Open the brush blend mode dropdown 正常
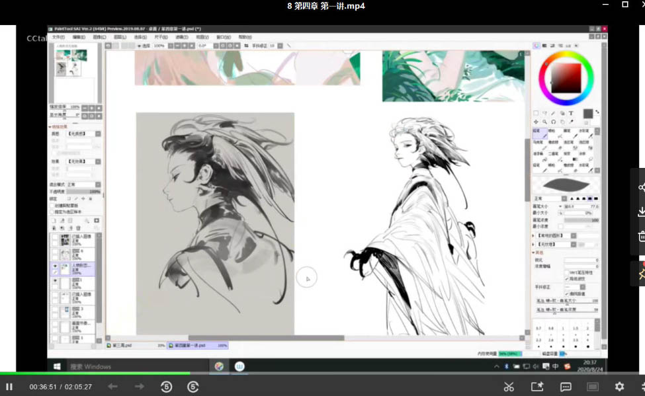The height and width of the screenshot is (396, 645). (x=550, y=198)
